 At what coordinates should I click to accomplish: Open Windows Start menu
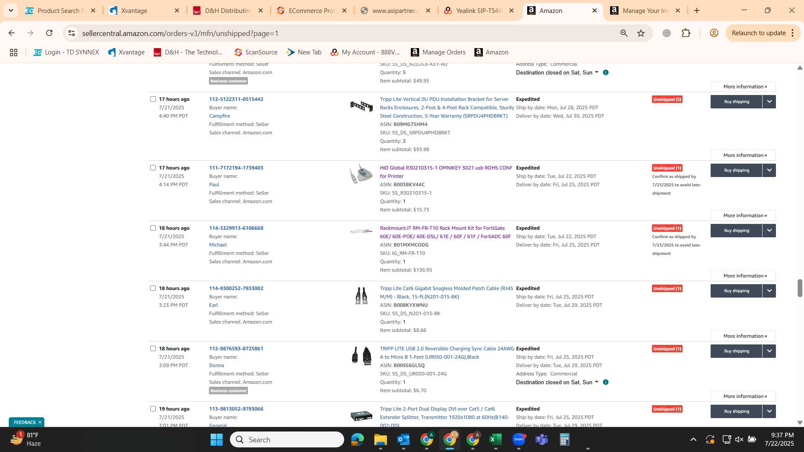tap(216, 439)
